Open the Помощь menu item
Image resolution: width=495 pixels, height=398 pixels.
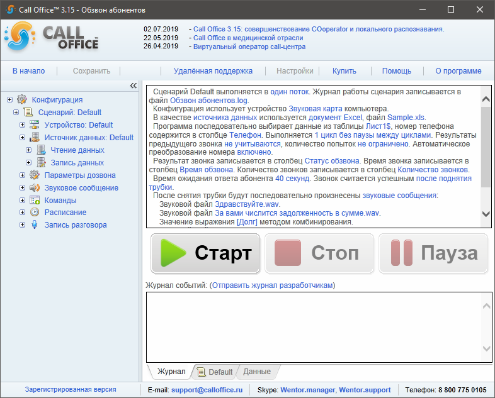tap(397, 71)
